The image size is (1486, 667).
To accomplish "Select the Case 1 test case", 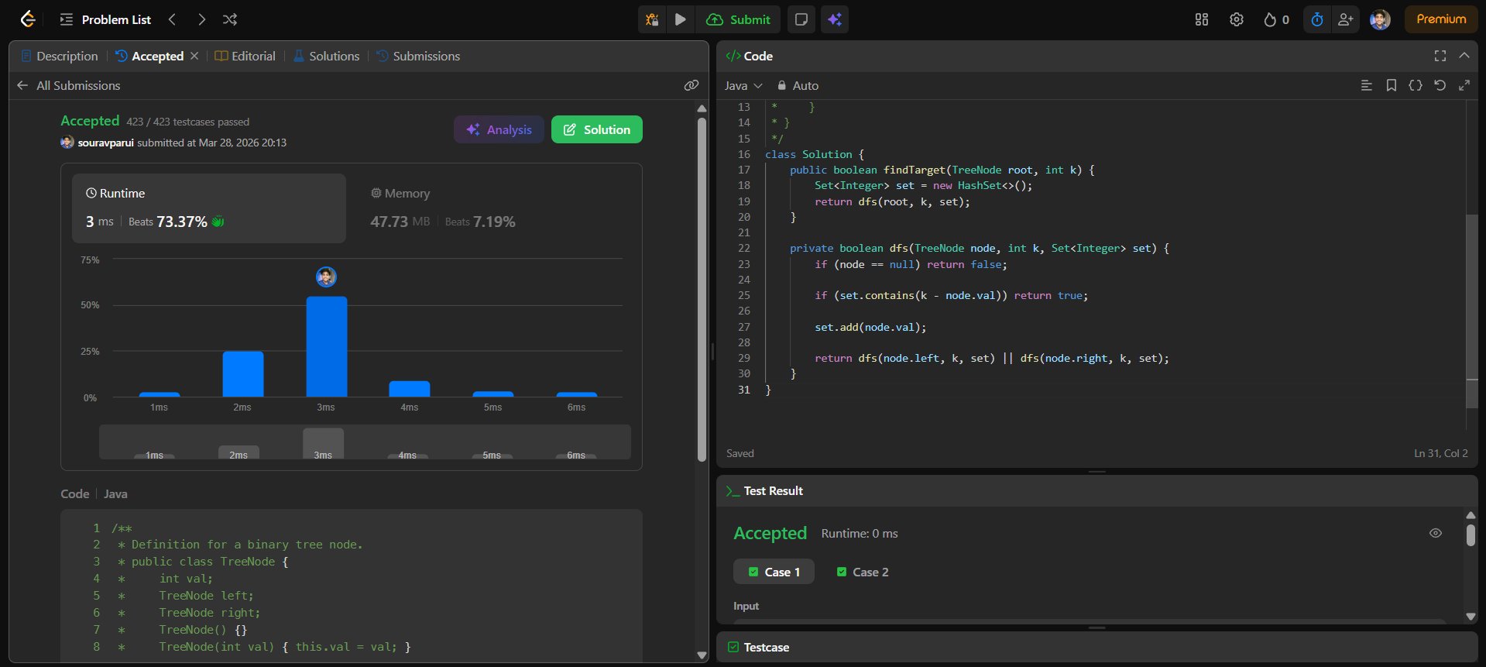I will point(774,572).
